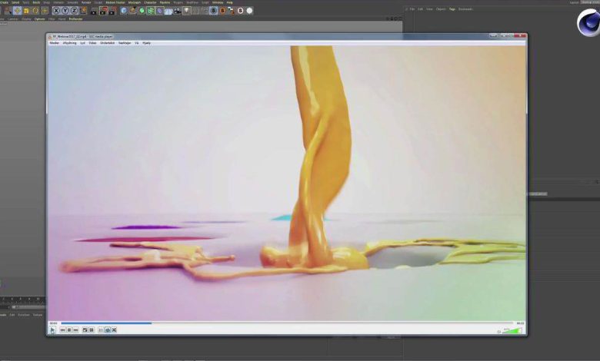Click the blue S plugin icon
The height and width of the screenshot is (361, 600).
[x=214, y=11]
